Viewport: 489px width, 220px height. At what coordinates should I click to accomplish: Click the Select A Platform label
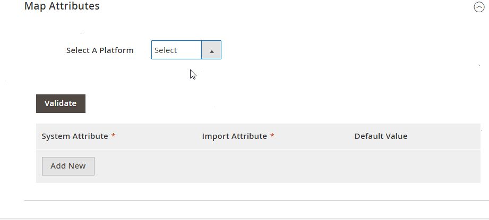[100, 50]
